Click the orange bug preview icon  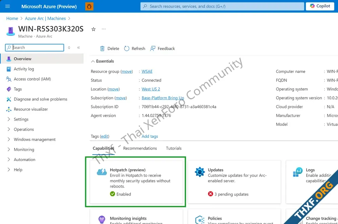pos(89,6)
